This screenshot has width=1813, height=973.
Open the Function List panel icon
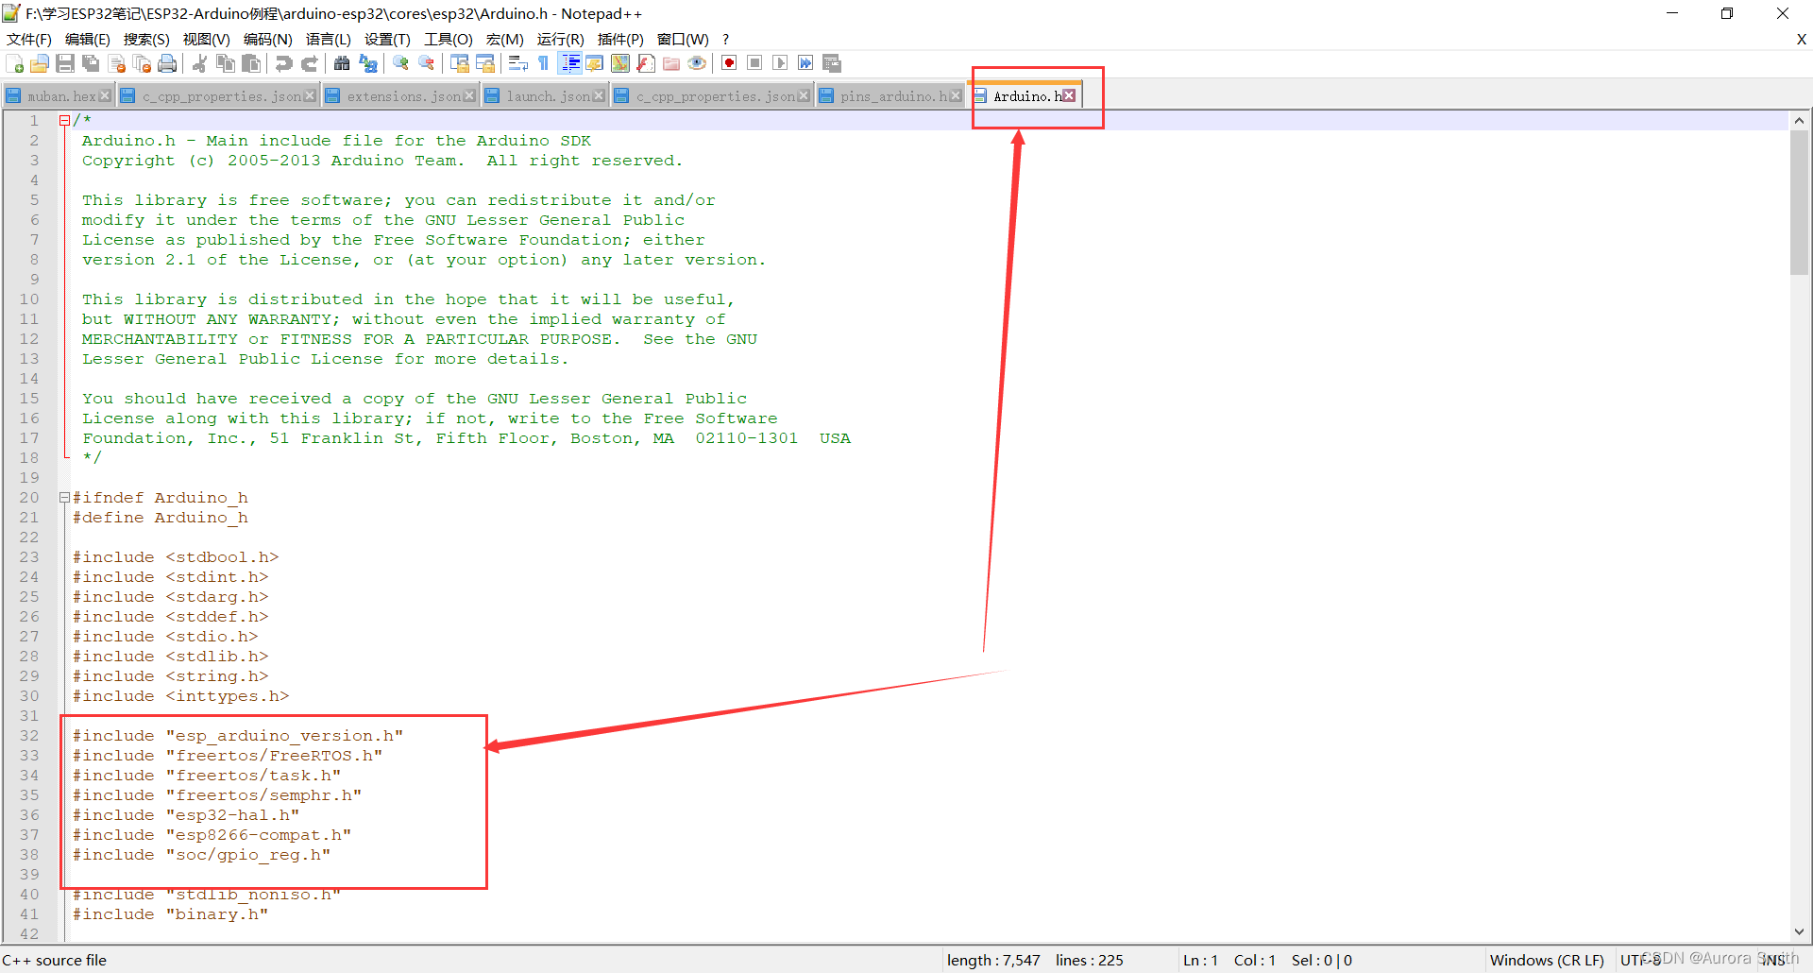(646, 63)
